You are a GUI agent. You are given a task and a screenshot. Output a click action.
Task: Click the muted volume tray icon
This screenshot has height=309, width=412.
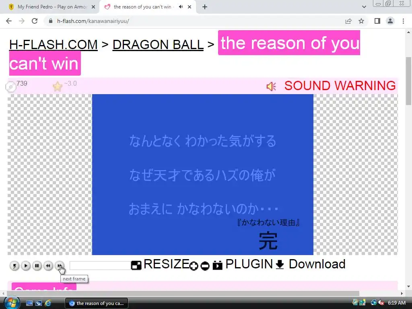(381, 303)
